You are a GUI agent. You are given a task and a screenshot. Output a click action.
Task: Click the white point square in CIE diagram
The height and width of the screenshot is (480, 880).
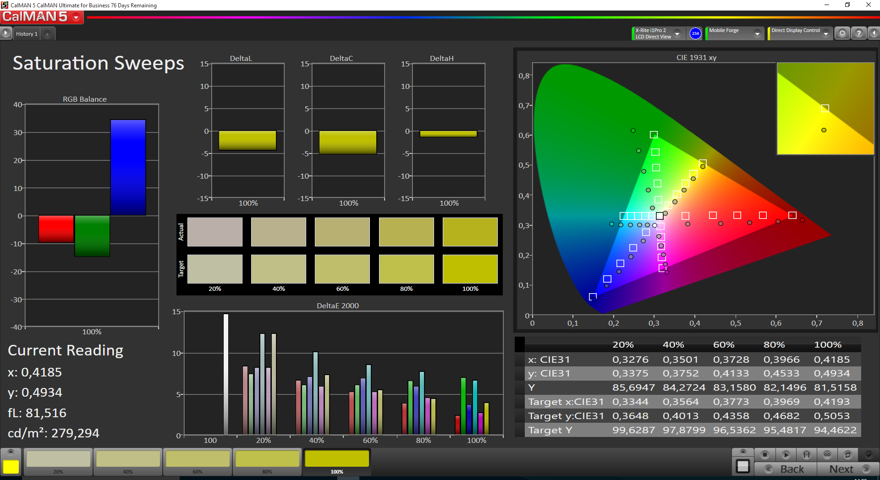coord(660,216)
